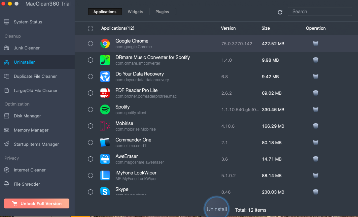Switch to the Plugins tab
Screen dimensions: 358x217
[x=162, y=12]
